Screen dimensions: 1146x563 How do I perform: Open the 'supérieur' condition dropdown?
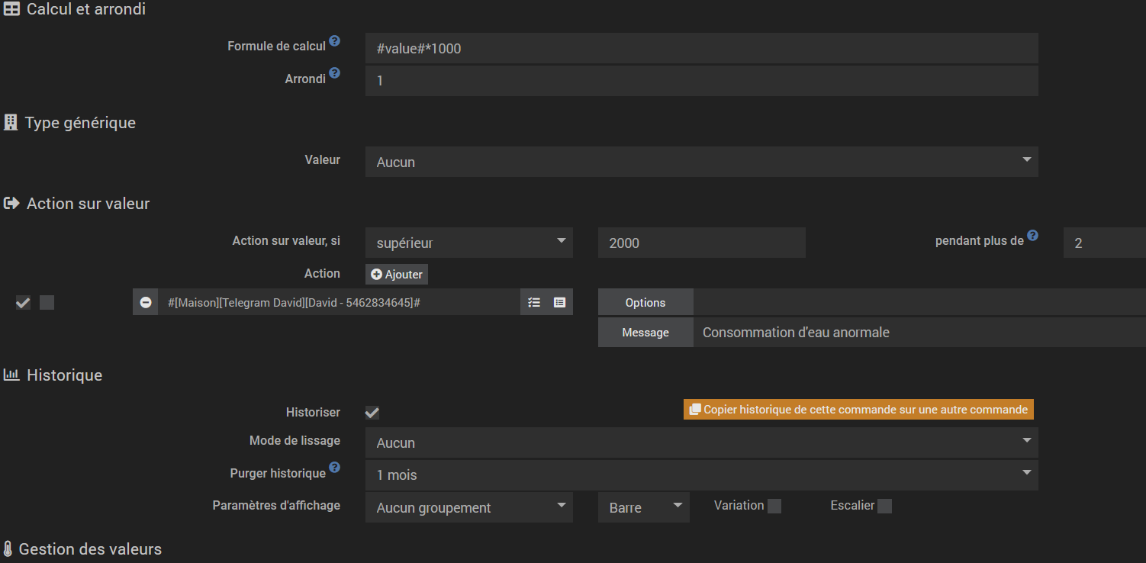[x=468, y=243]
